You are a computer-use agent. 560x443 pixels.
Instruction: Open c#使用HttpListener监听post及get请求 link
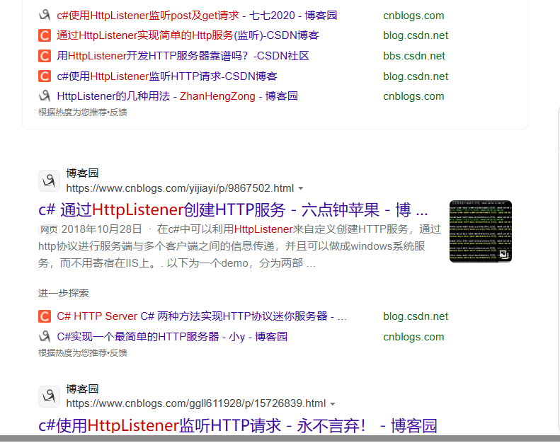point(197,16)
